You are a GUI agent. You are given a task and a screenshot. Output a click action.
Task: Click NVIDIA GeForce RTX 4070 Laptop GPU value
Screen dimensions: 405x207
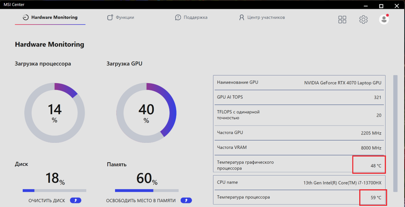tap(343, 83)
